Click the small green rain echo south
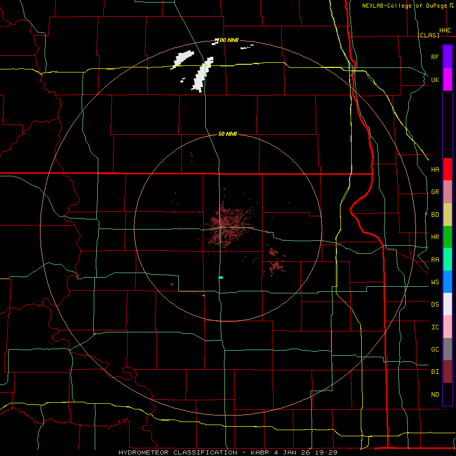The image size is (456, 456). point(221,278)
